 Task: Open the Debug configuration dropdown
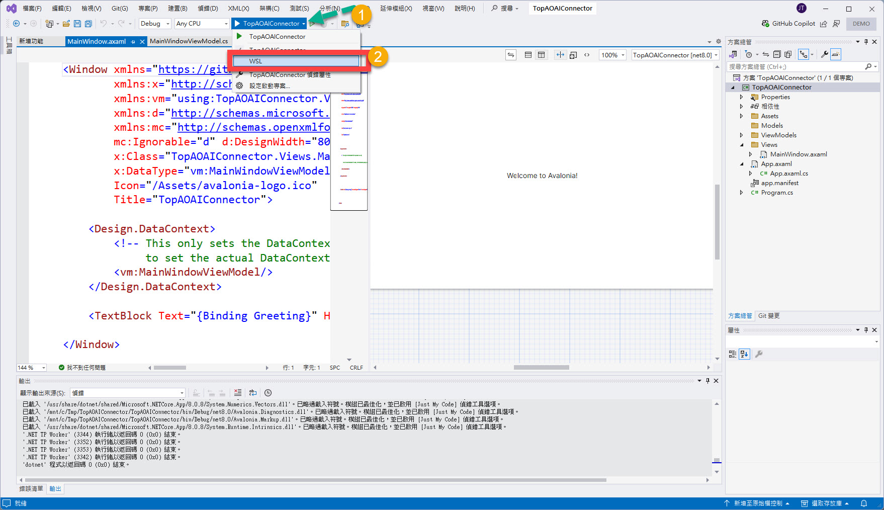tap(155, 24)
